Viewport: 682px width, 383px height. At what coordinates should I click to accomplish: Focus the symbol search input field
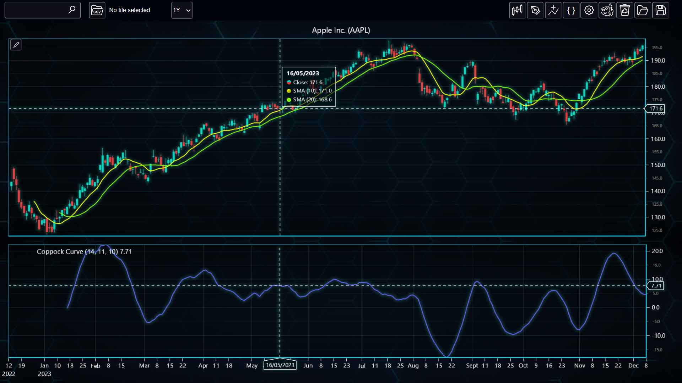click(43, 10)
